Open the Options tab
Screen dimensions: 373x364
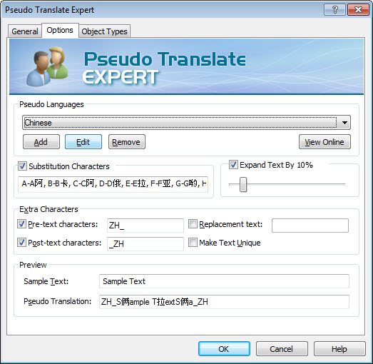click(x=60, y=30)
